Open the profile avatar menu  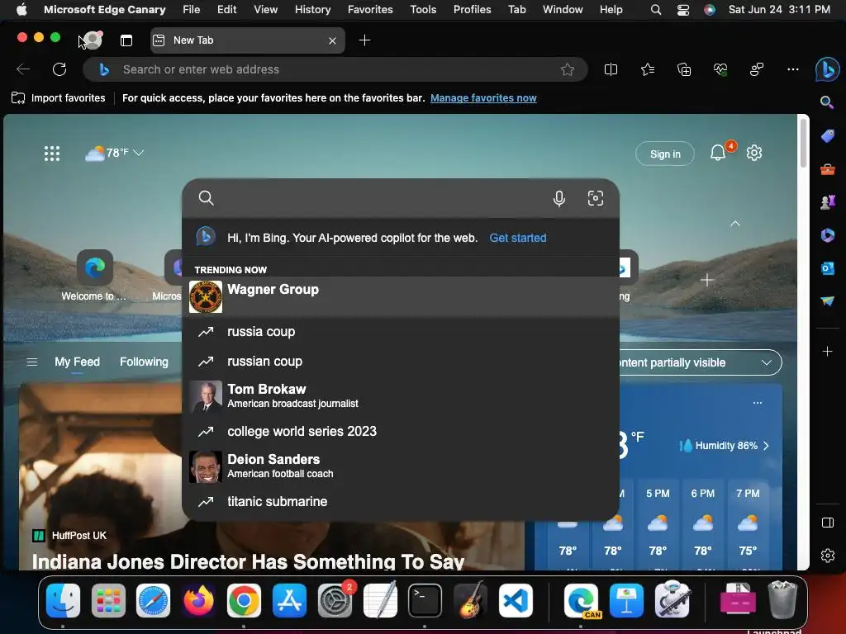tap(93, 40)
